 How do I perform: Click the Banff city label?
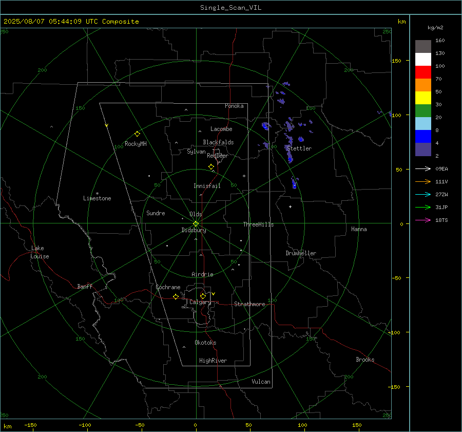[85, 286]
